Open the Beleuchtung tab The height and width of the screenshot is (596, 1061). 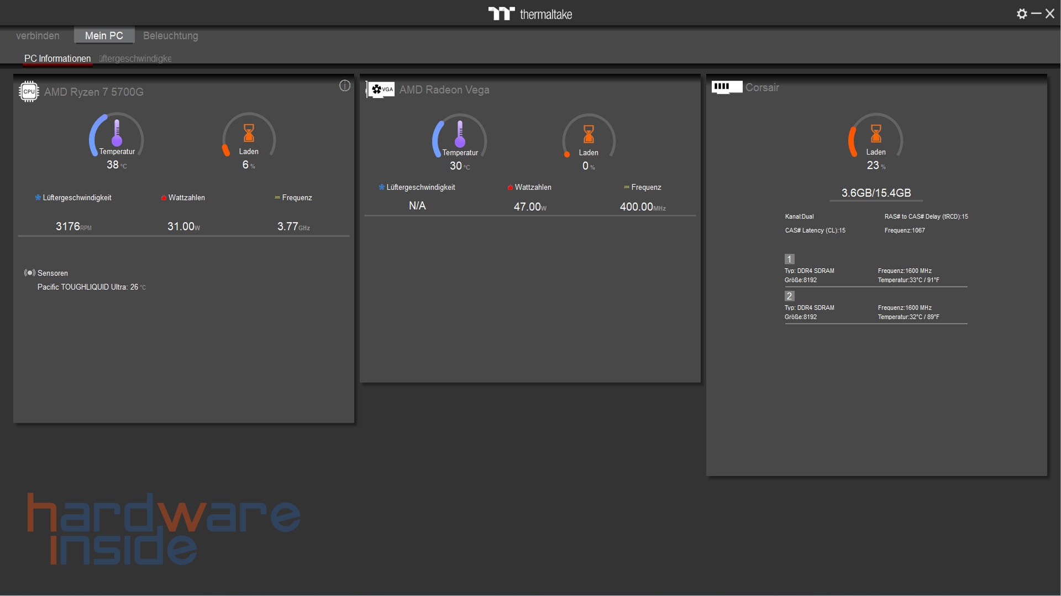(x=170, y=36)
